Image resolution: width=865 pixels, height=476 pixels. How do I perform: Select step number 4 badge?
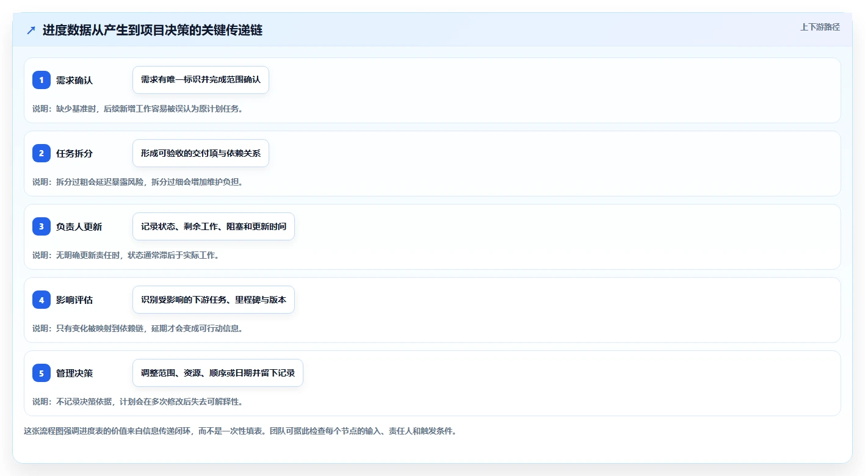(x=42, y=300)
